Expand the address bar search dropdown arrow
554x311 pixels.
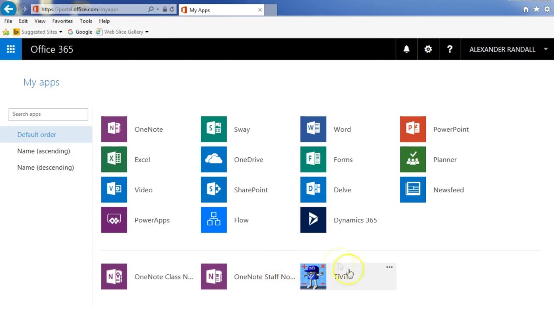click(x=158, y=9)
